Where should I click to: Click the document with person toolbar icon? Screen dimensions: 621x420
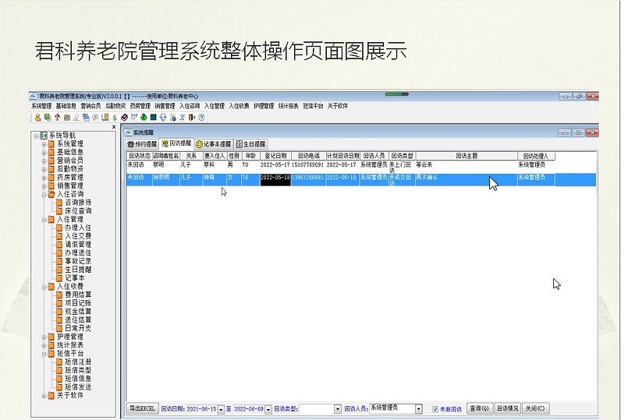pyautogui.click(x=172, y=118)
